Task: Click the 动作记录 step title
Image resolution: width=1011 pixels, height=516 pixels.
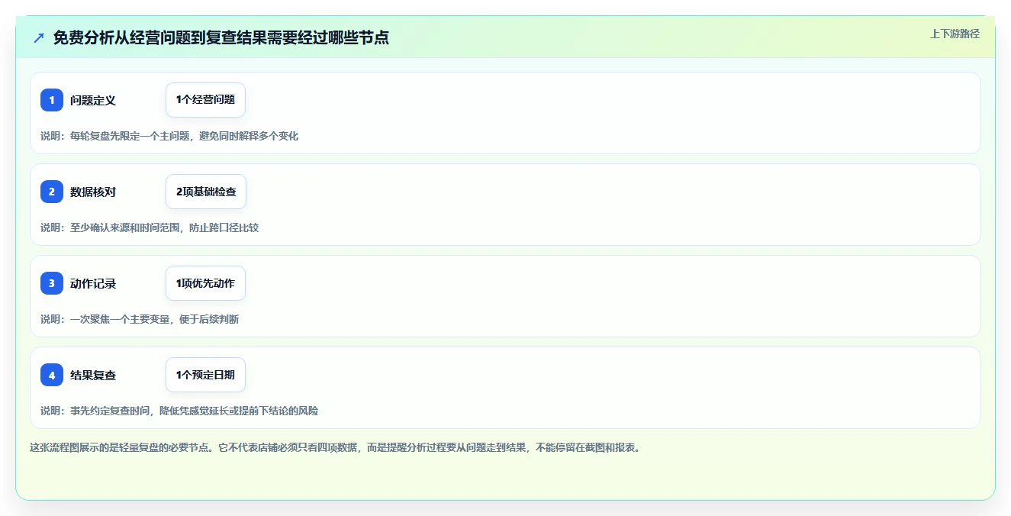Action: (93, 283)
